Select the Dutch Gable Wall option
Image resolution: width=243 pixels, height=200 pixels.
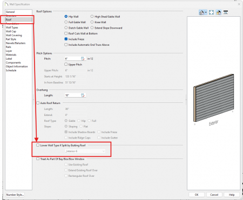coord(66,27)
